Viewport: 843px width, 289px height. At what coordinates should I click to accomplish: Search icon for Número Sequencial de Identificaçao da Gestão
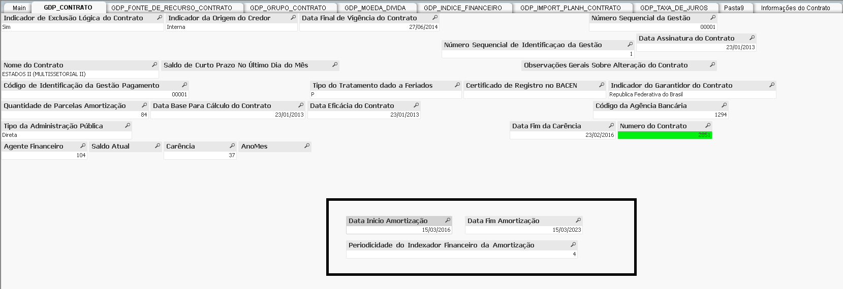(630, 45)
